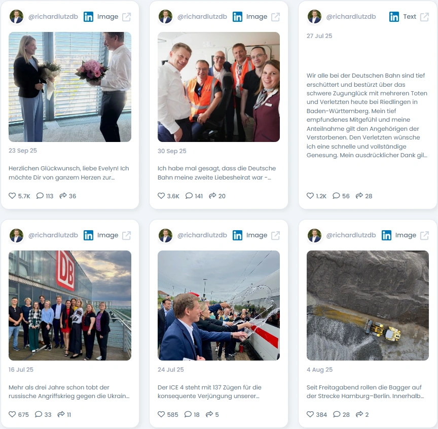
Task: Open external link on the 27 Jul 25 text post
Action: coord(424,17)
